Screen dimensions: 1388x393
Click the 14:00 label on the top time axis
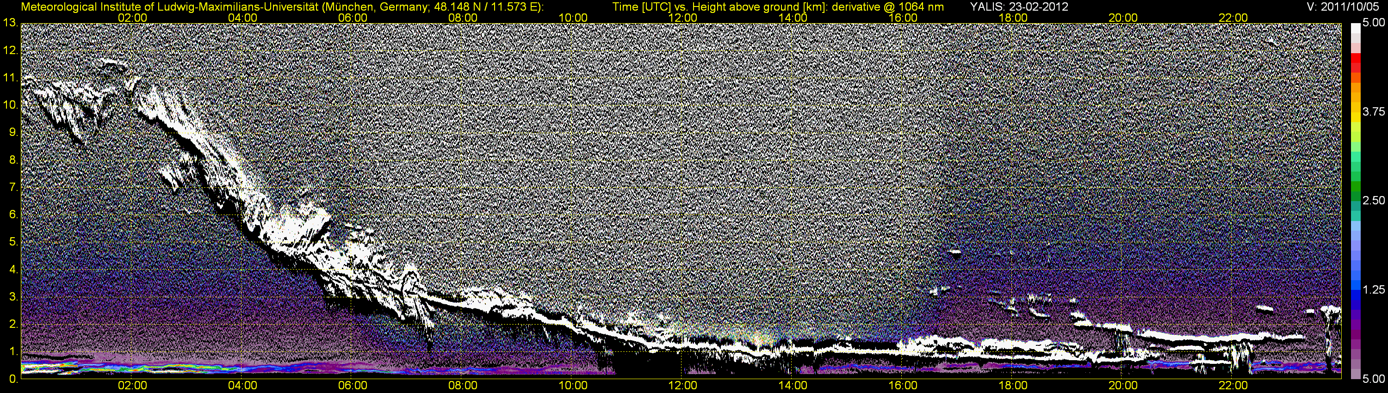tap(793, 18)
